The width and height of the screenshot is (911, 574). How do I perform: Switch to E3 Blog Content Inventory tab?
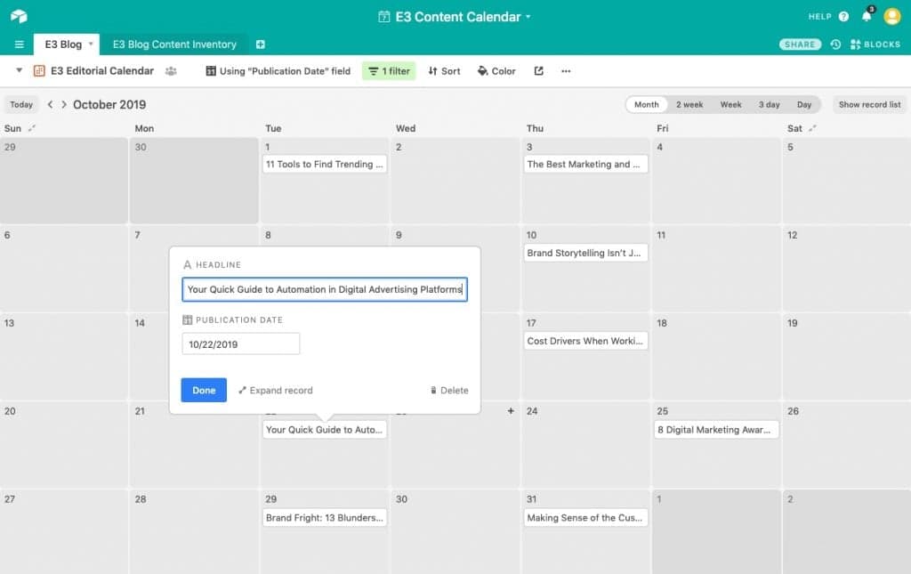pos(174,44)
